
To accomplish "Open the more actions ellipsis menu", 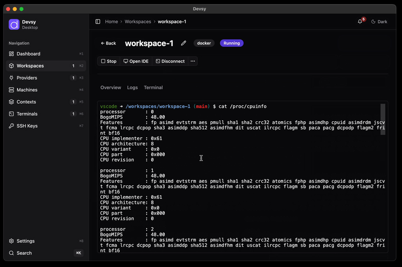I will coord(193,61).
